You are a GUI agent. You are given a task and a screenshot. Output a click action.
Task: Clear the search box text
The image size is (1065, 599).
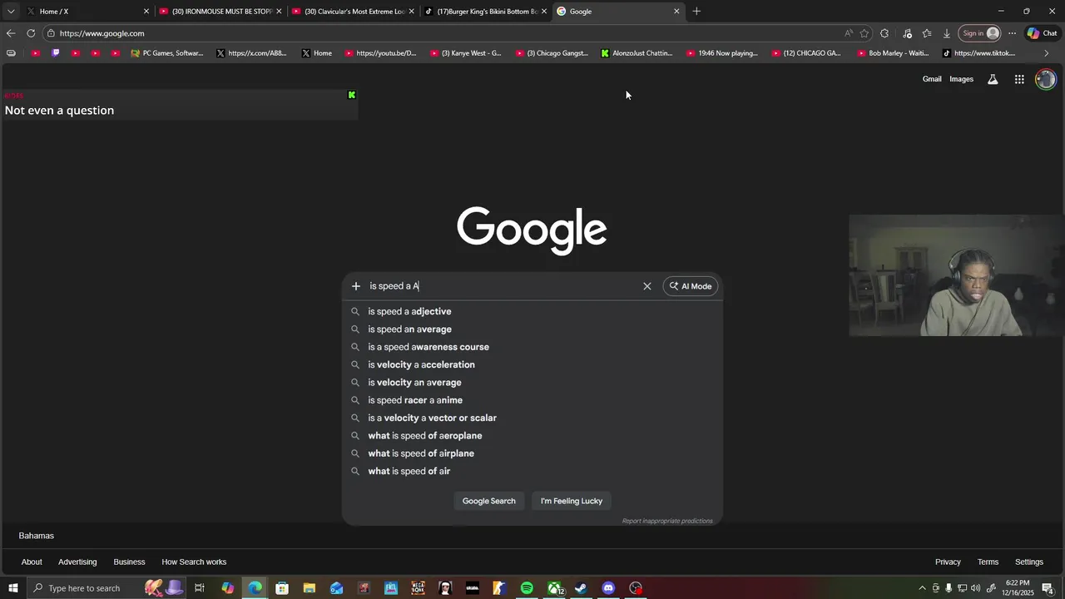coord(647,286)
